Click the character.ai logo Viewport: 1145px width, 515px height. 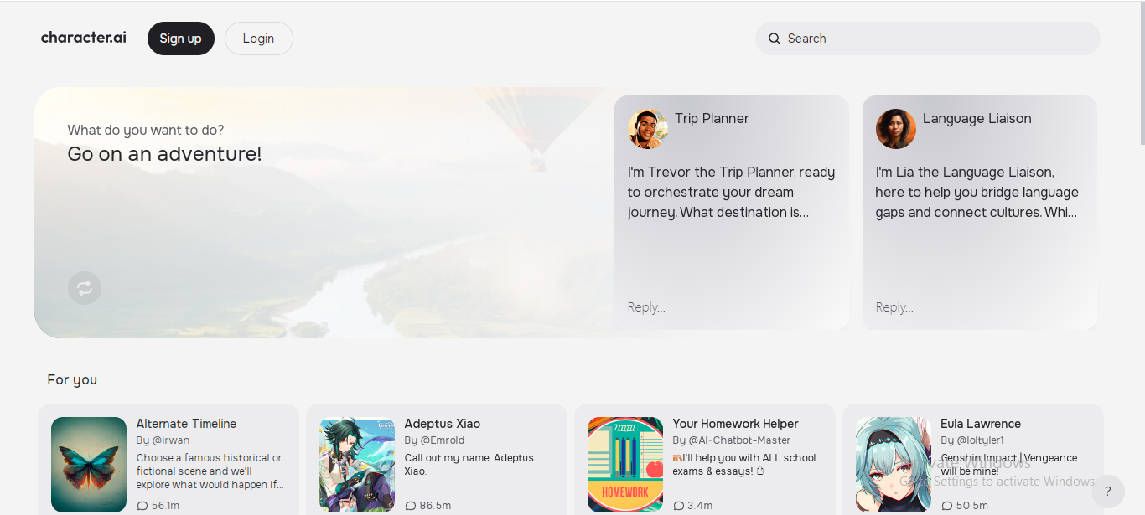(84, 38)
